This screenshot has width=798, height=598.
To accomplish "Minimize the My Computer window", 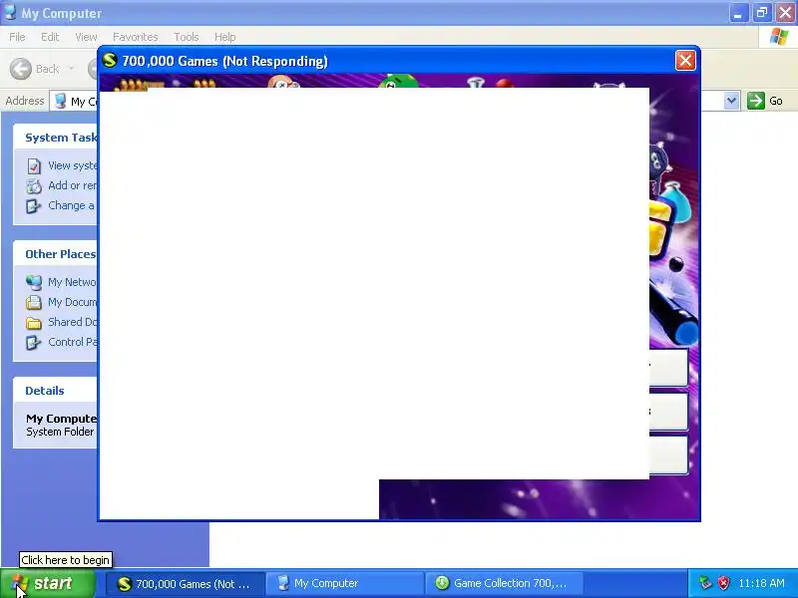I will [x=737, y=13].
